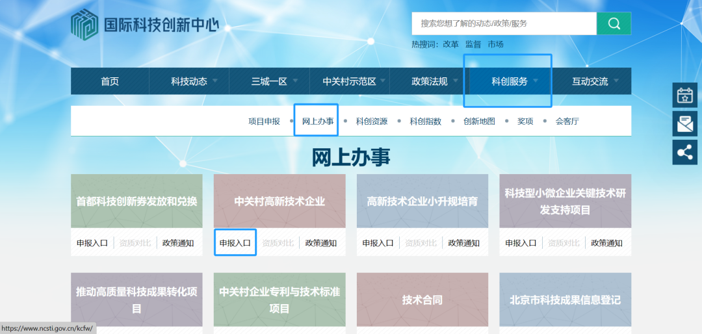Open the 首都科技创新券发放和兑换 card

pyautogui.click(x=136, y=201)
